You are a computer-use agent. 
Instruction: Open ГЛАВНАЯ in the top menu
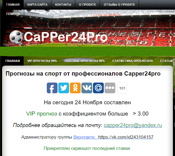[x=13, y=5]
